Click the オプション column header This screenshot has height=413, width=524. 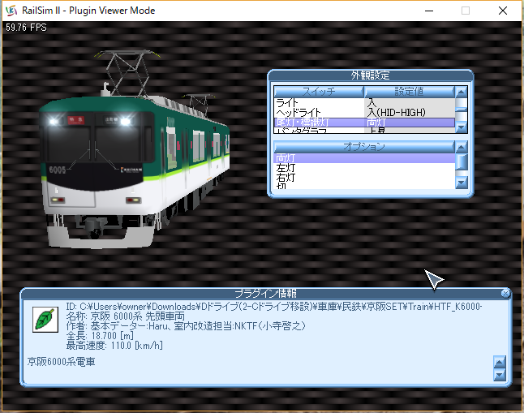tap(364, 147)
